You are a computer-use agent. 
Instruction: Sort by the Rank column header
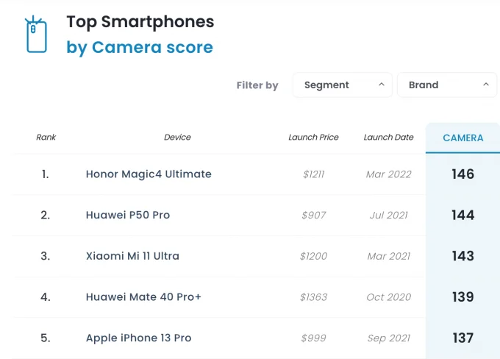point(46,138)
